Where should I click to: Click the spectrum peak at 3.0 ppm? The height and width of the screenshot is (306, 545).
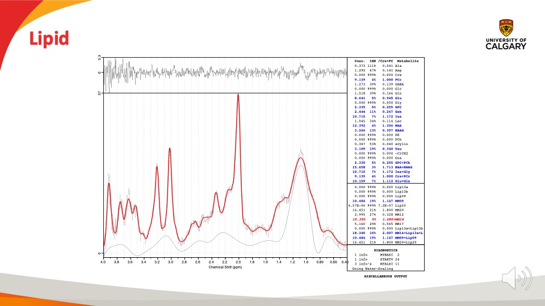[170, 149]
